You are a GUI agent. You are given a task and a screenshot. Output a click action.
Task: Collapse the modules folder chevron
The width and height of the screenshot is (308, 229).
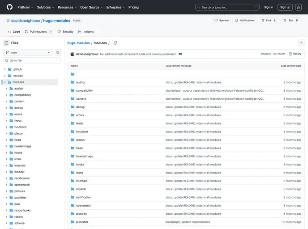pyautogui.click(x=5, y=82)
